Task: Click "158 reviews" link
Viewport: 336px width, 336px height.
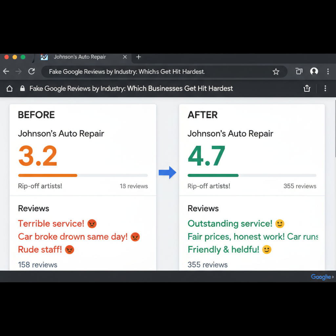Action: pyautogui.click(x=37, y=265)
